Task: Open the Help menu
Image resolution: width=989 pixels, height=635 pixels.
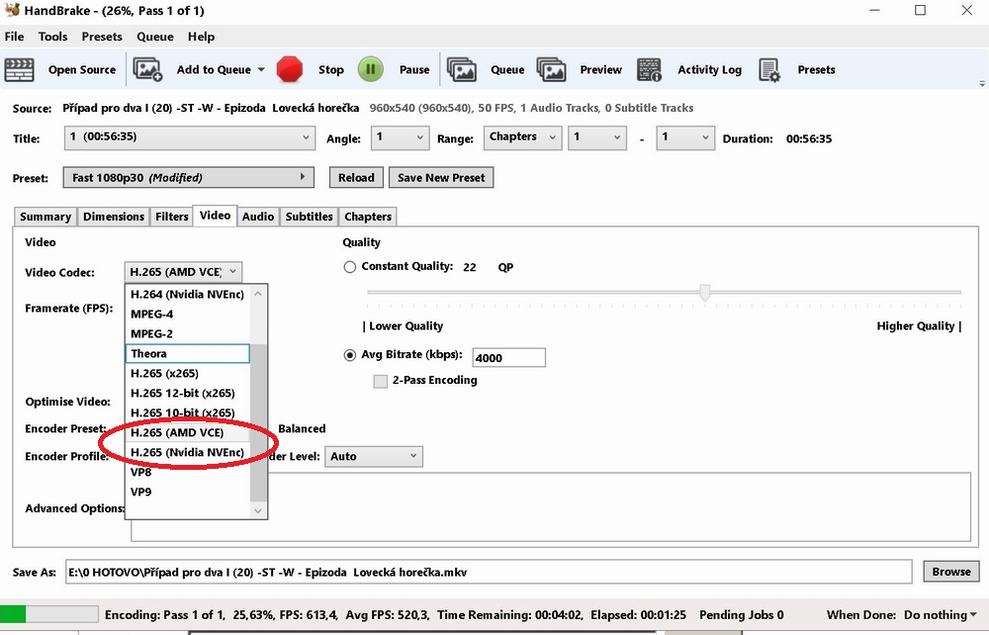Action: 201,37
